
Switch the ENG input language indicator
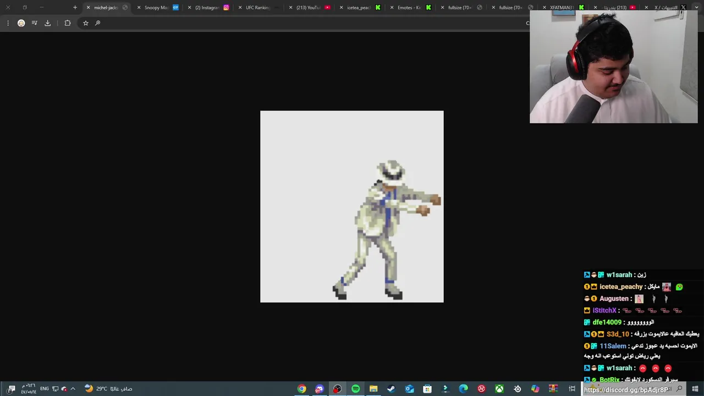(x=45, y=389)
